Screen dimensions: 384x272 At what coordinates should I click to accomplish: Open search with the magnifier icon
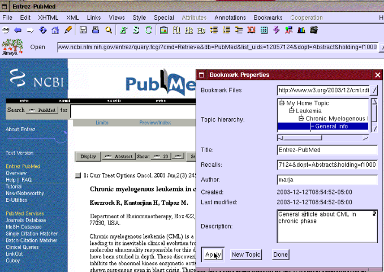(x=107, y=29)
